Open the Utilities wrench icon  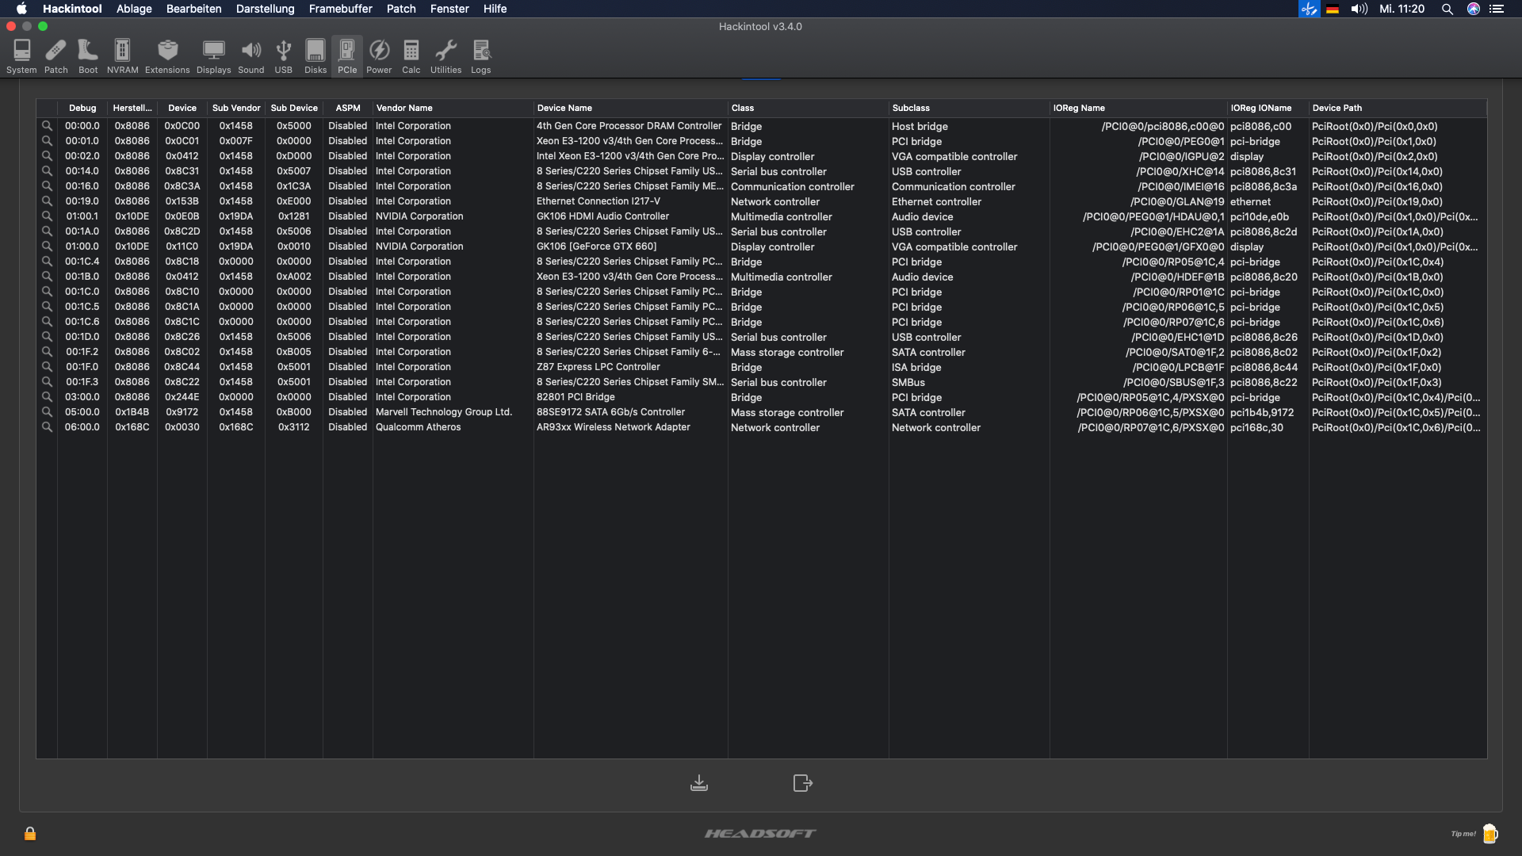446,56
